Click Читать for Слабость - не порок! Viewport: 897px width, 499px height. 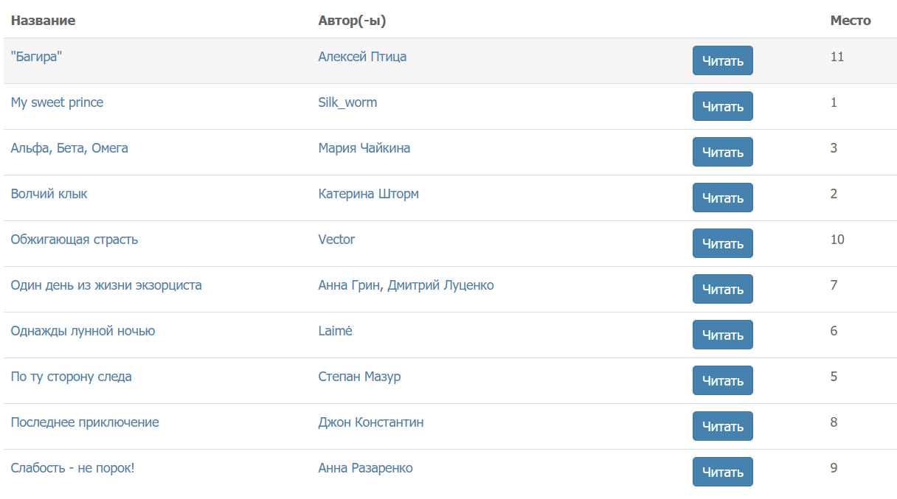(722, 472)
